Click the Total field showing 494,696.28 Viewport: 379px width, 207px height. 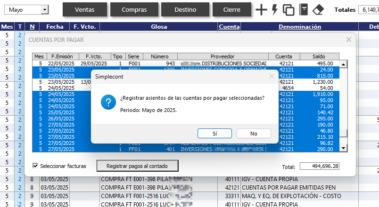tap(319, 166)
